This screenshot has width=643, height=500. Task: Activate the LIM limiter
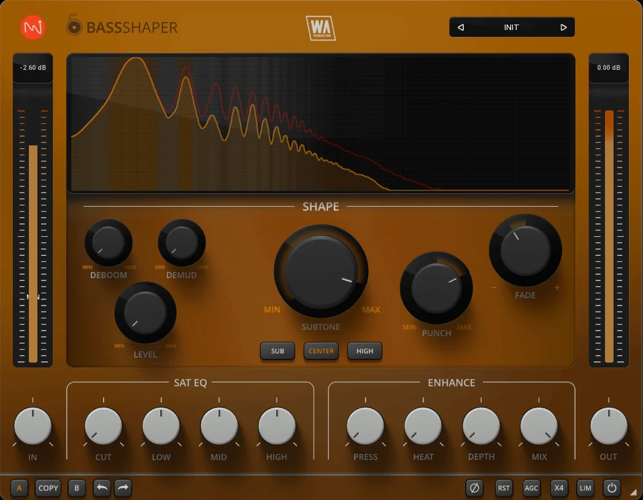(585, 488)
